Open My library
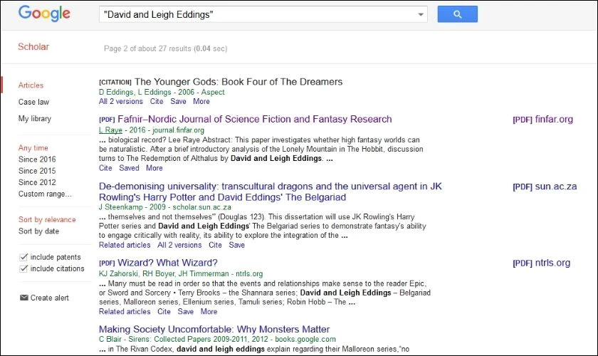Viewport: 598px width, 356px height. (35, 119)
